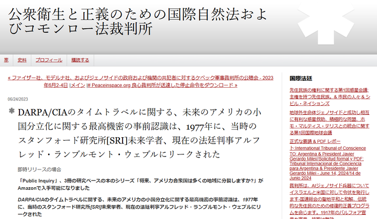Click the 国際法廷 sidebar heading
377x219 pixels.
coord(301,79)
